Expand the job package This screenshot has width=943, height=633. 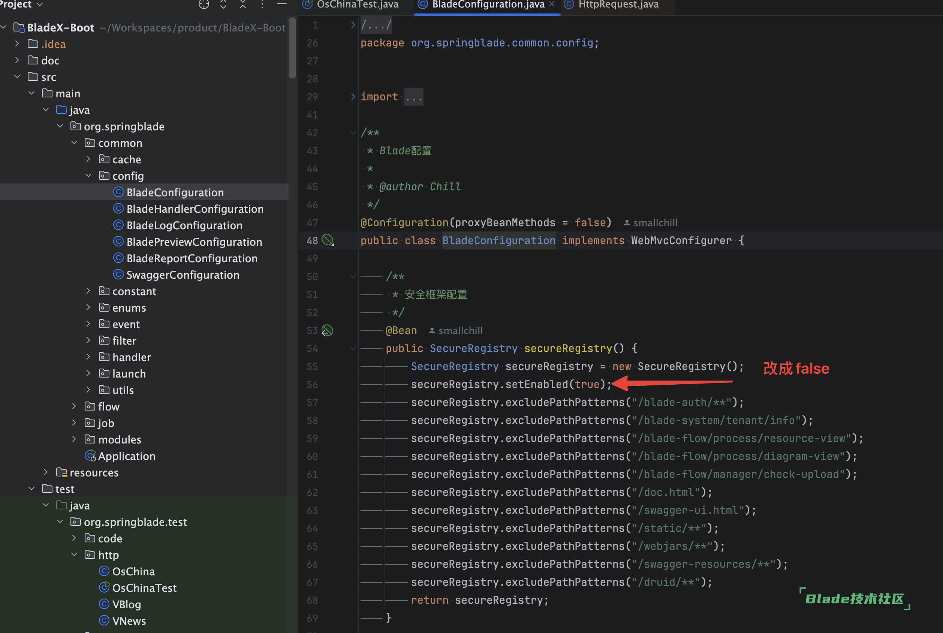coord(74,423)
